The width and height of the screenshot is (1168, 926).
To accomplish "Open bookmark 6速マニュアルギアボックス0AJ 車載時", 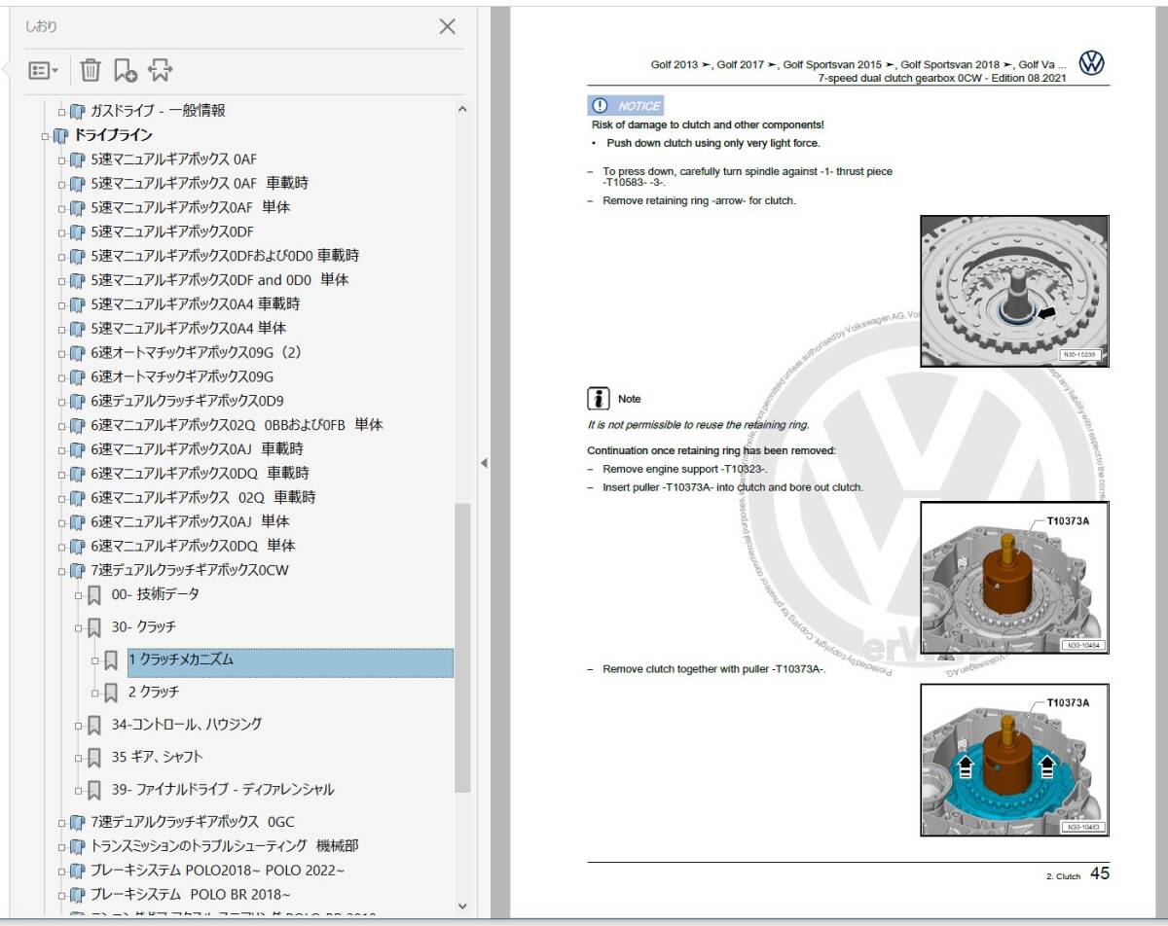I will 197,448.
